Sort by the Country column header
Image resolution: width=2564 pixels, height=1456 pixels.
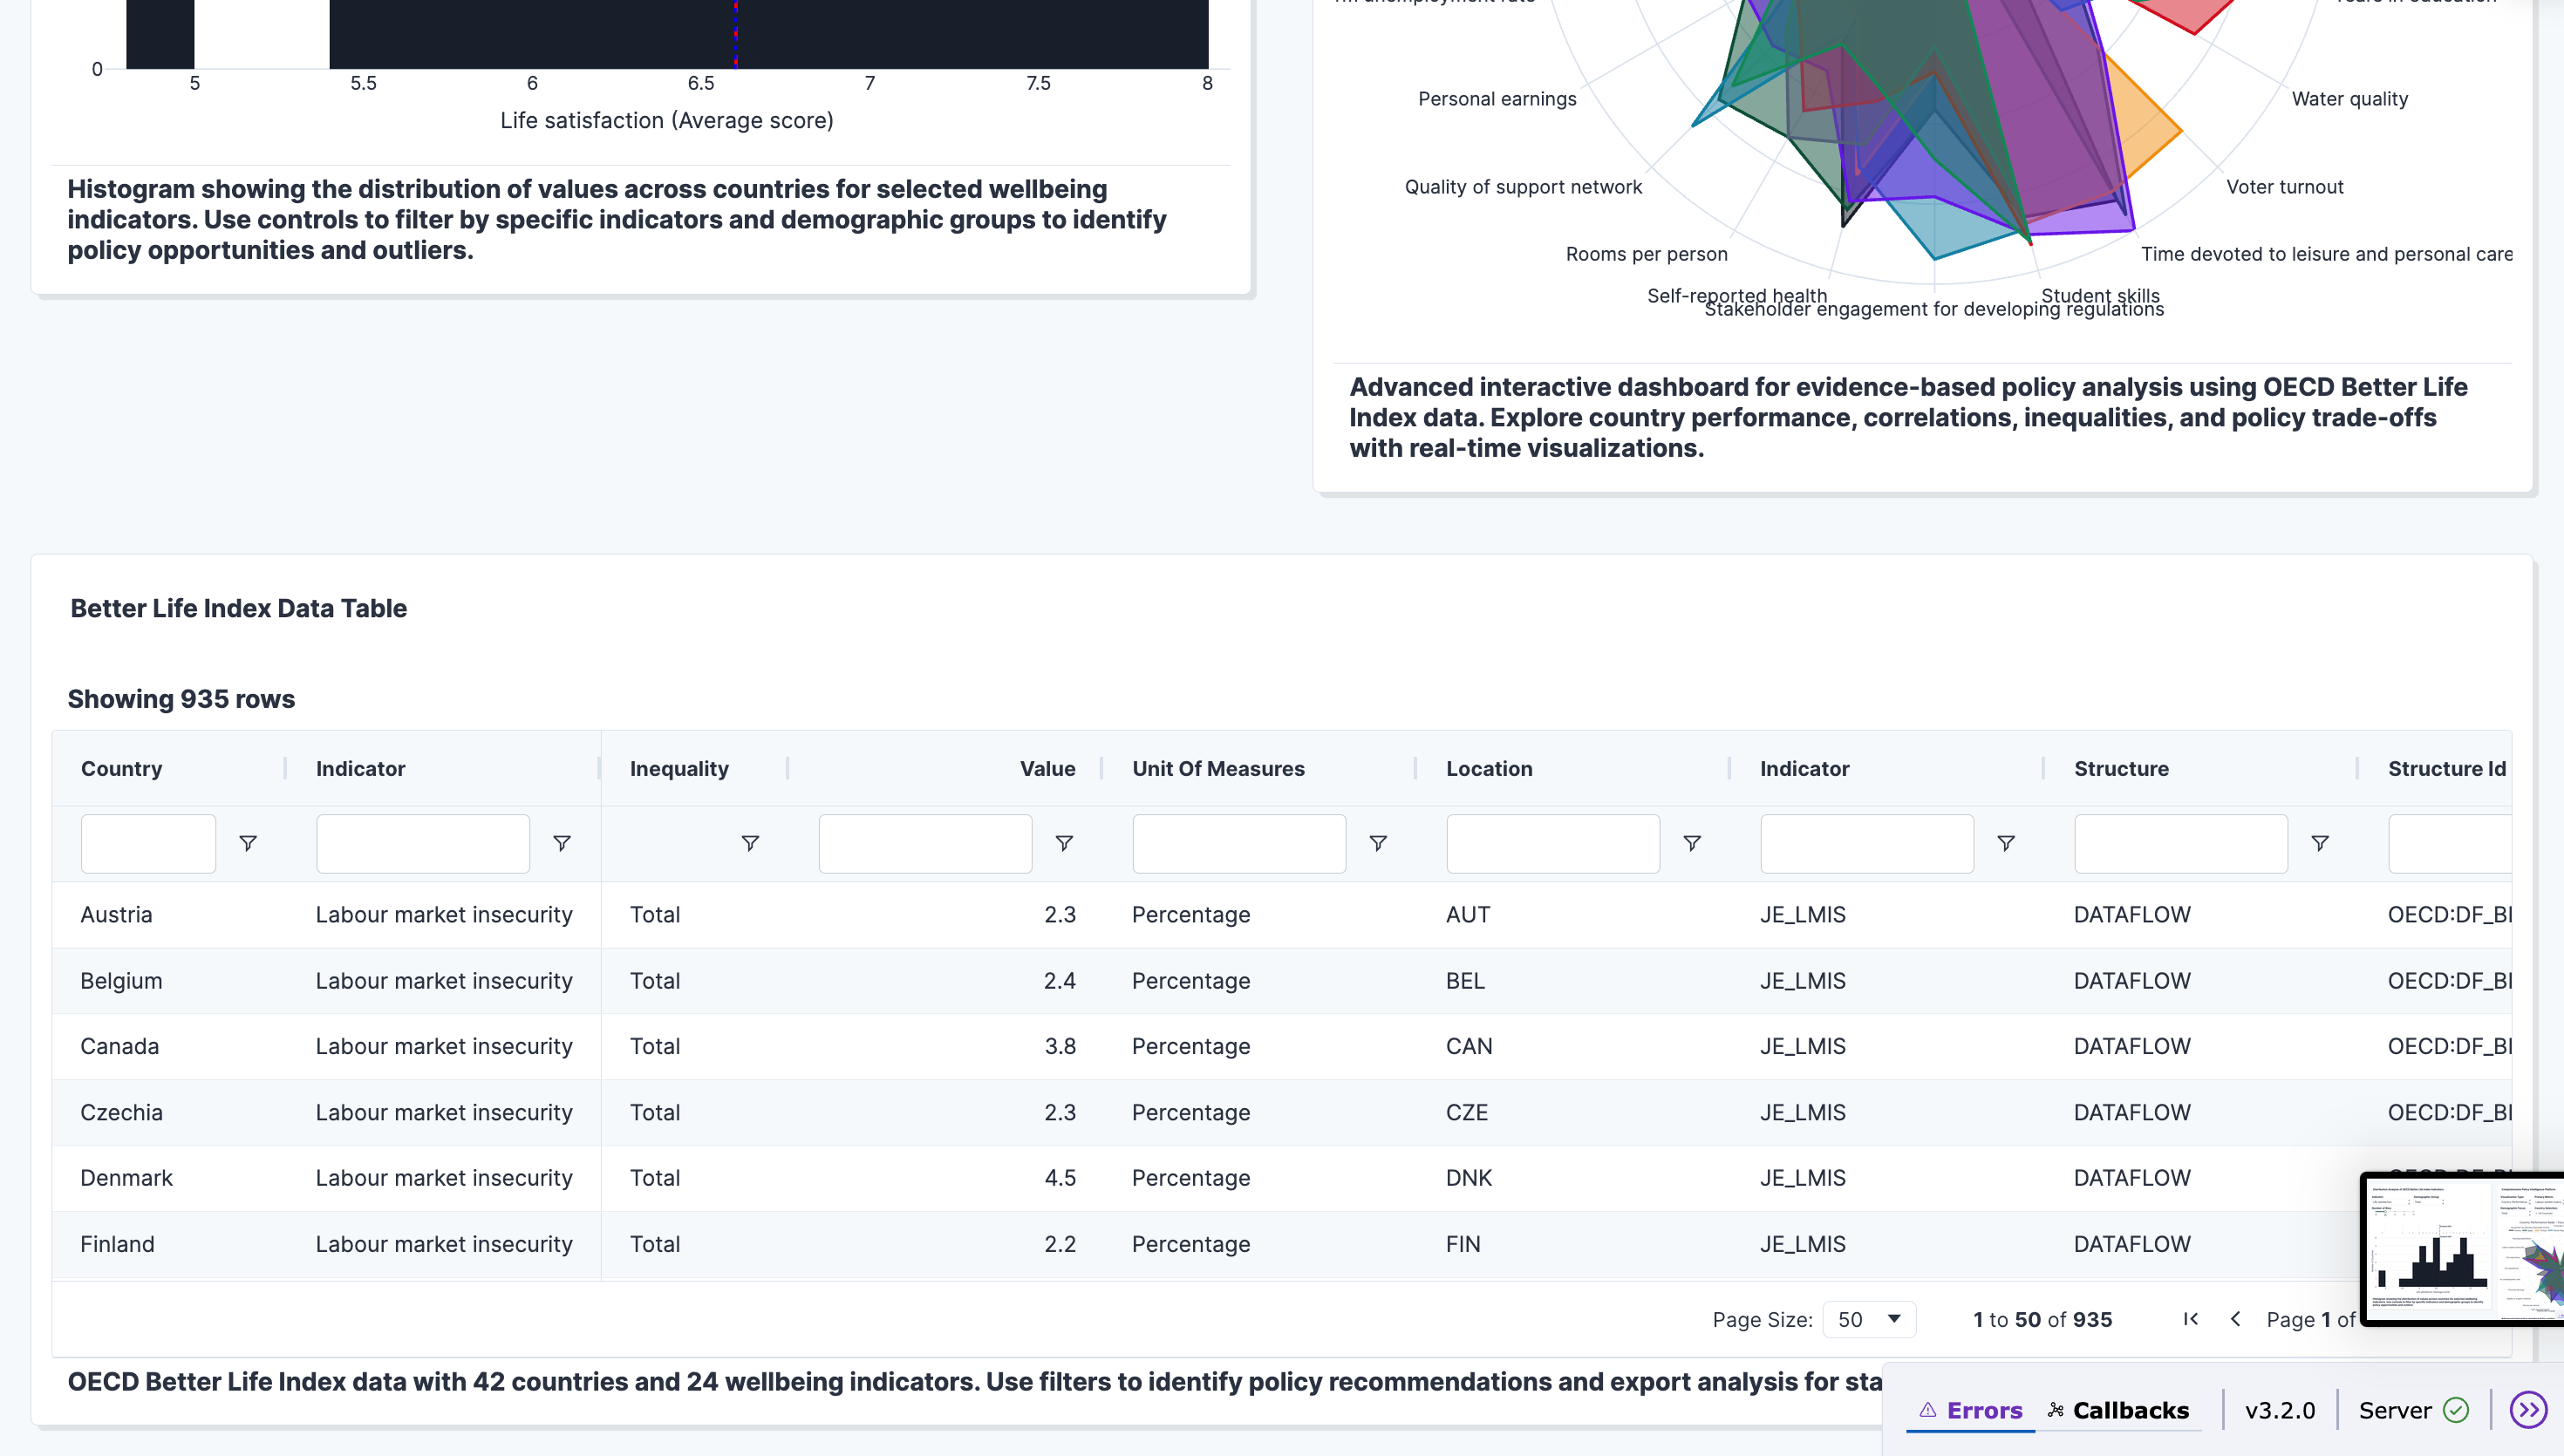click(121, 768)
